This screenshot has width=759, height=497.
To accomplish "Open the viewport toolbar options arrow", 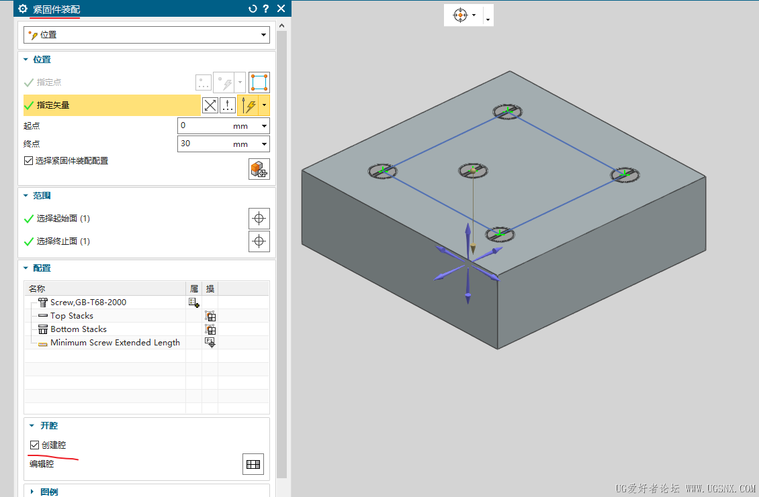I will point(488,20).
